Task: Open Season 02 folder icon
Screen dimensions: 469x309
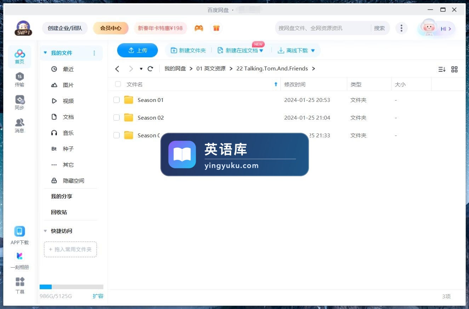Action: [129, 118]
